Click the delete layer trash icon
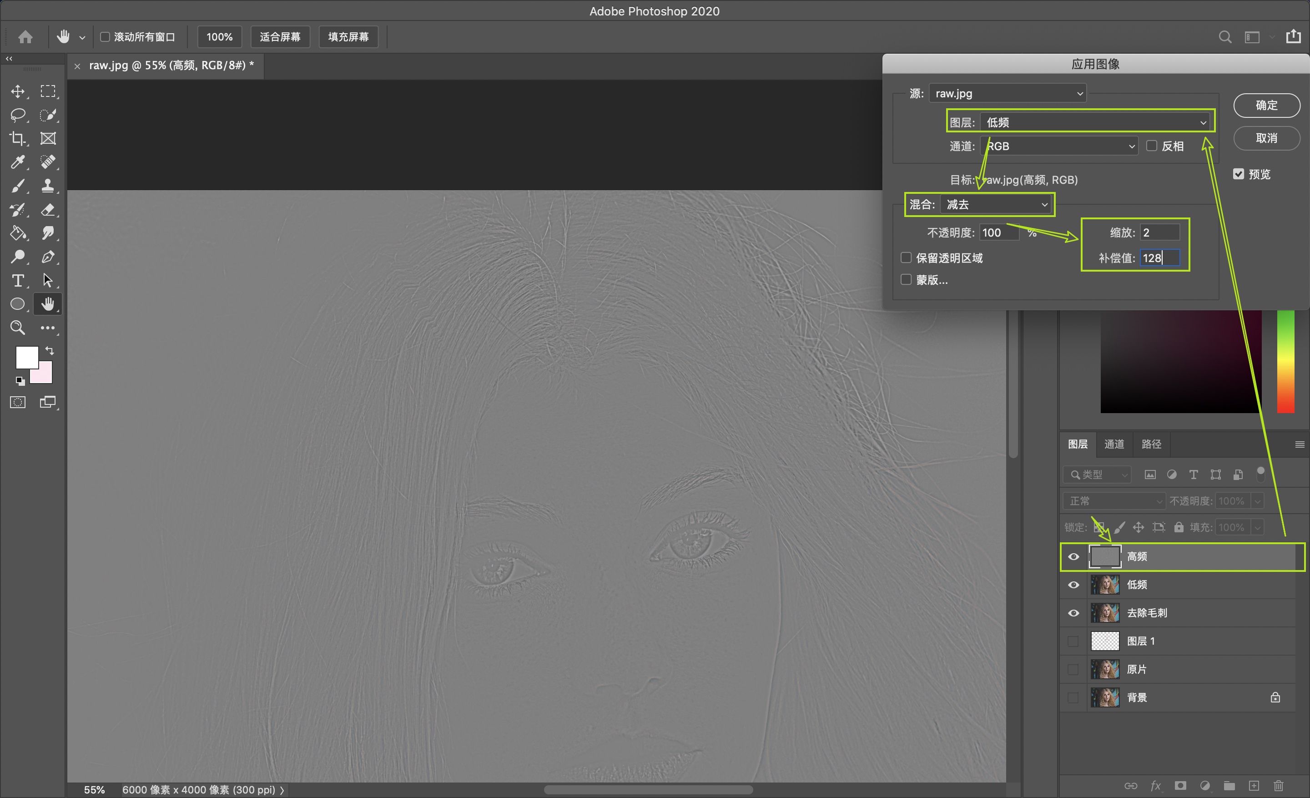 point(1279,785)
